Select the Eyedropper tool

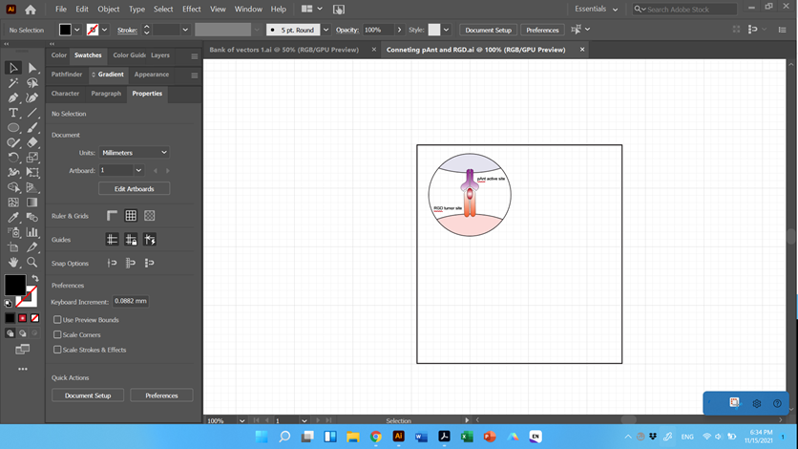point(13,218)
